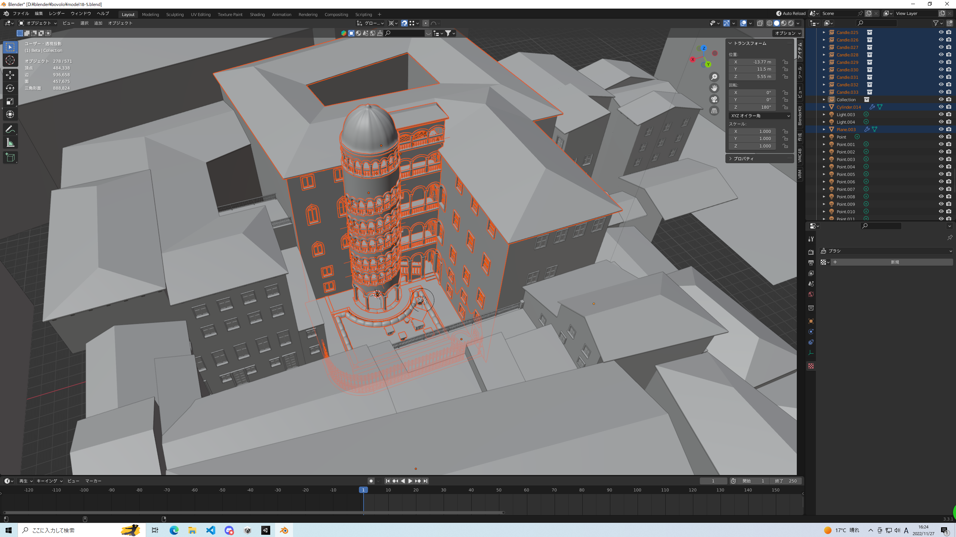
Task: Select the Move tool in toolbar
Action: pos(10,75)
